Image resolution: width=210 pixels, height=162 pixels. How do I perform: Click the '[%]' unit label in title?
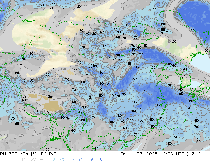pos(35,154)
